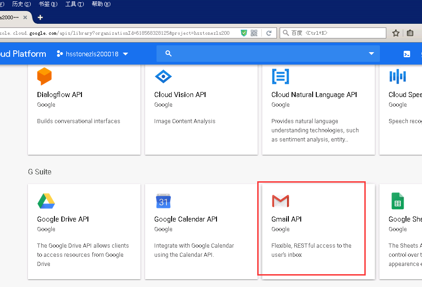The height and width of the screenshot is (287, 422).
Task: Click 'Google' publisher under Dialogflow API
Action: [x=46, y=105]
